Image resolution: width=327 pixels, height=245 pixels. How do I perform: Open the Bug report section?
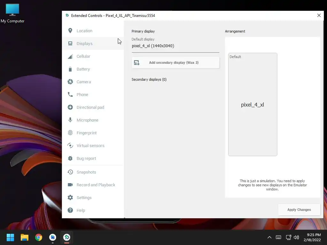93,158
